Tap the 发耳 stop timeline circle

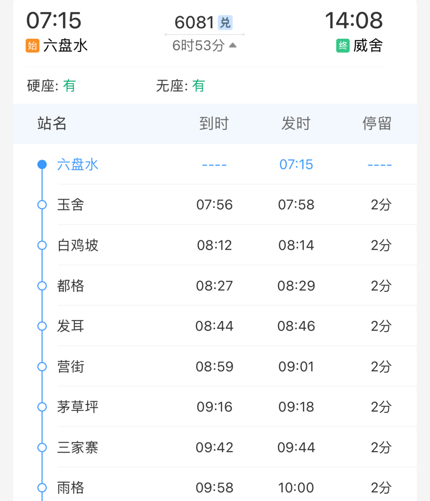point(42,326)
